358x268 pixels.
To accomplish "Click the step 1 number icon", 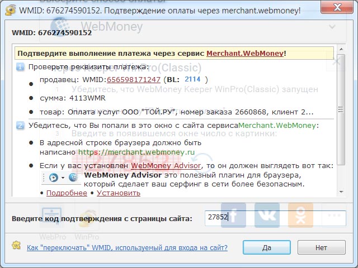I will pyautogui.click(x=20, y=67).
